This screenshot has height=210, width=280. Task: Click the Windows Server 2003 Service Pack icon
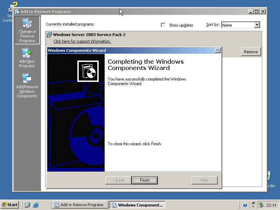pyautogui.click(x=49, y=35)
